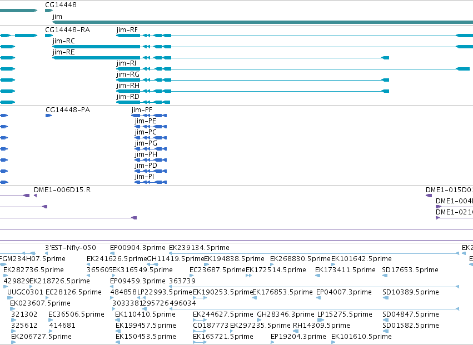Open the jim-RH transcript label
Image resolution: width=473 pixels, height=345 pixels.
(x=128, y=86)
